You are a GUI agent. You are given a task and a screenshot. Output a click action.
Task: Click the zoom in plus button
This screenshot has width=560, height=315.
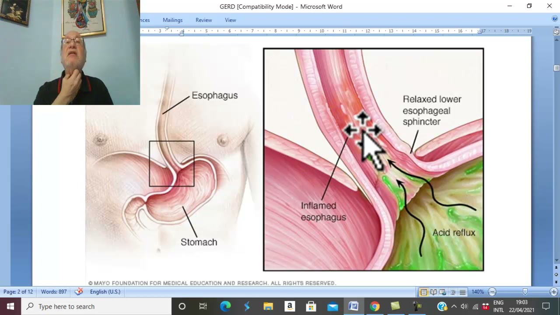coord(554,292)
